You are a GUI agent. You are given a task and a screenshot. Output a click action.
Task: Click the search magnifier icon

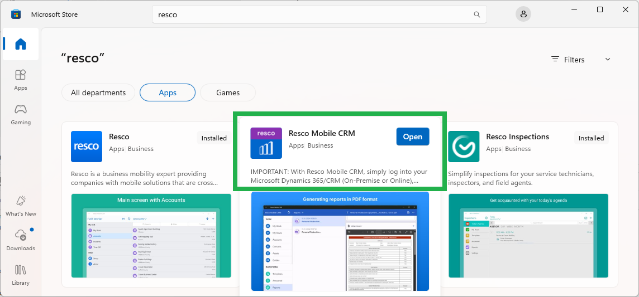[477, 14]
